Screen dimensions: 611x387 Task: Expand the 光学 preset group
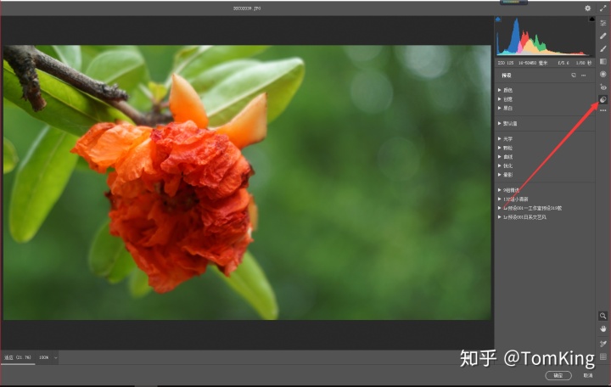pos(505,138)
